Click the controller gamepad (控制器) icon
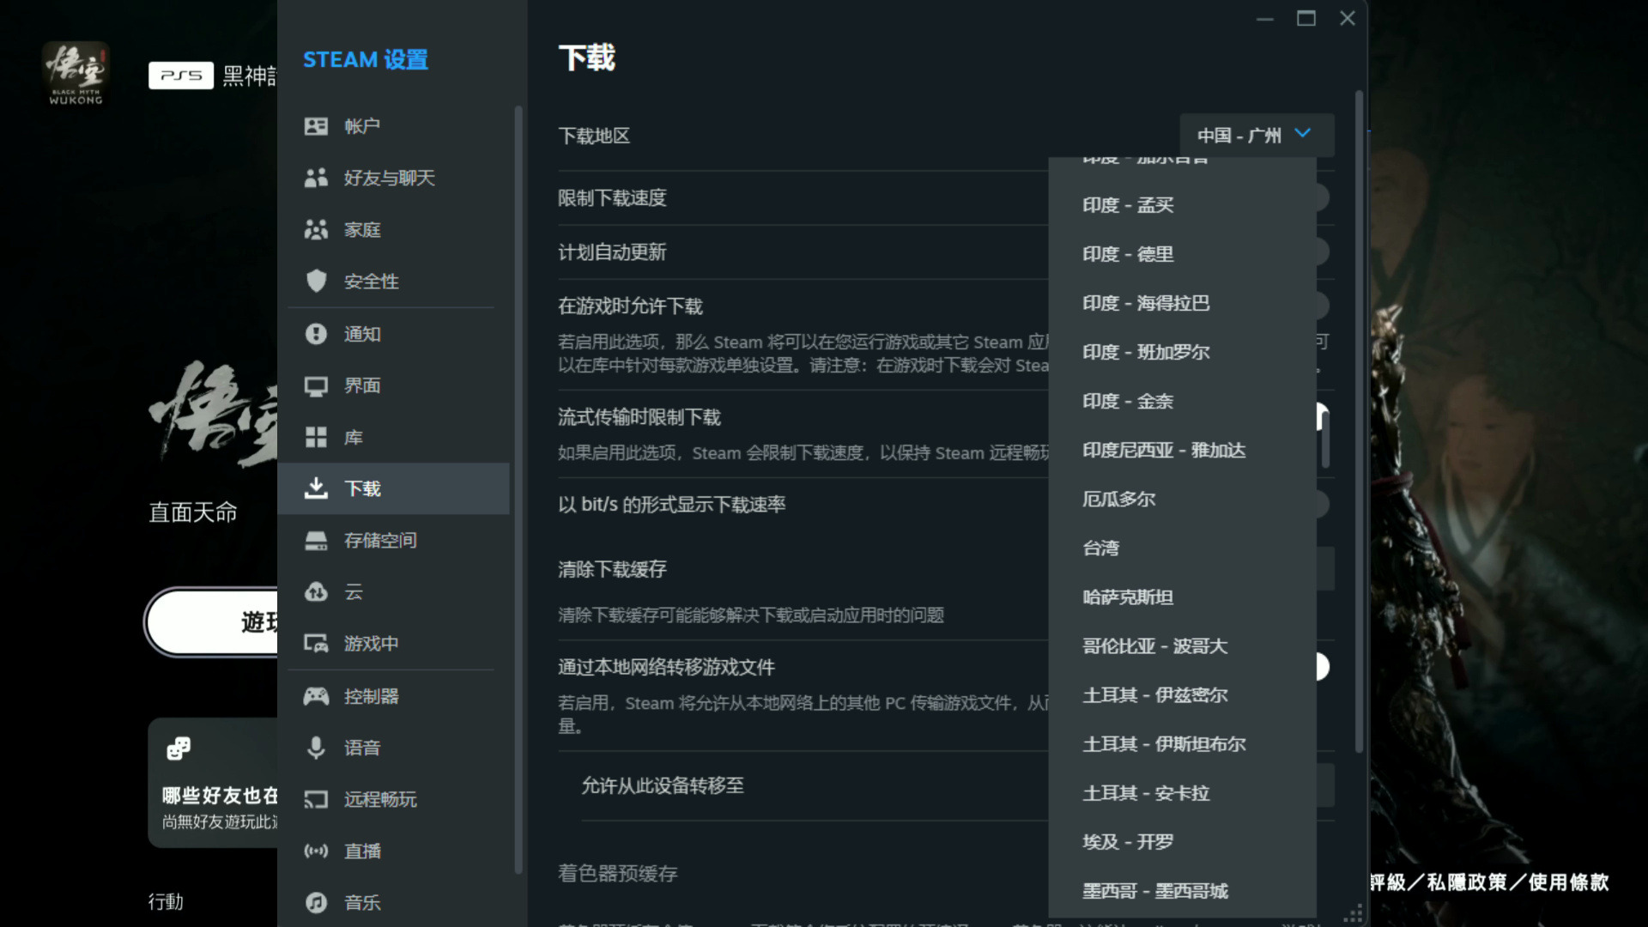The width and height of the screenshot is (1648, 927). 316,696
